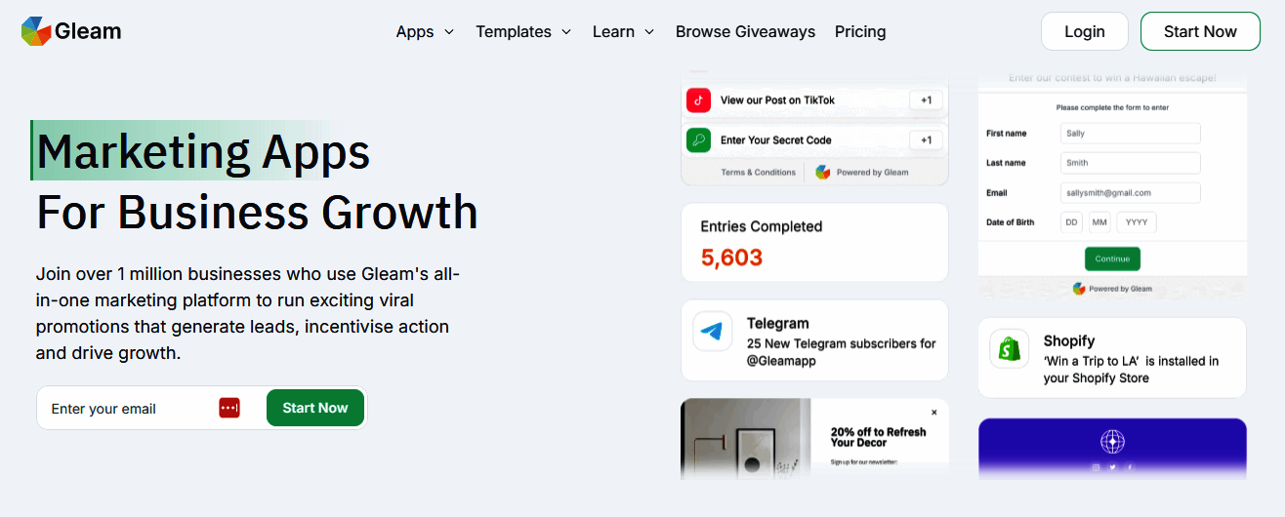
Task: Go to the Pricing page
Action: 860,31
